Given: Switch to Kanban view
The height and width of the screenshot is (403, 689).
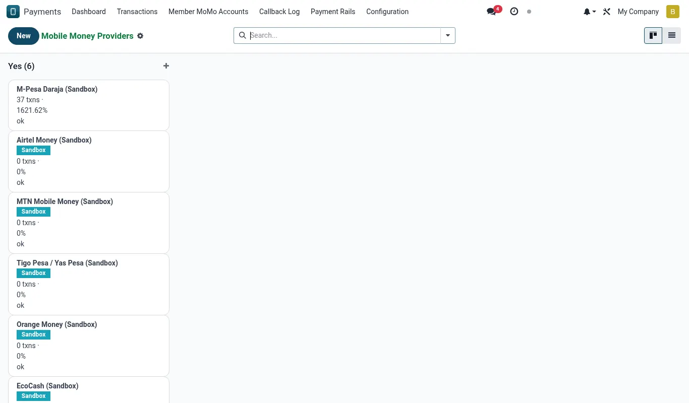Looking at the screenshot, I should tap(653, 35).
